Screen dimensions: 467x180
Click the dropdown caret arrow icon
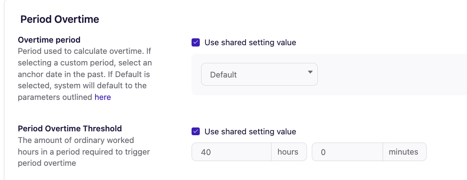pyautogui.click(x=310, y=72)
